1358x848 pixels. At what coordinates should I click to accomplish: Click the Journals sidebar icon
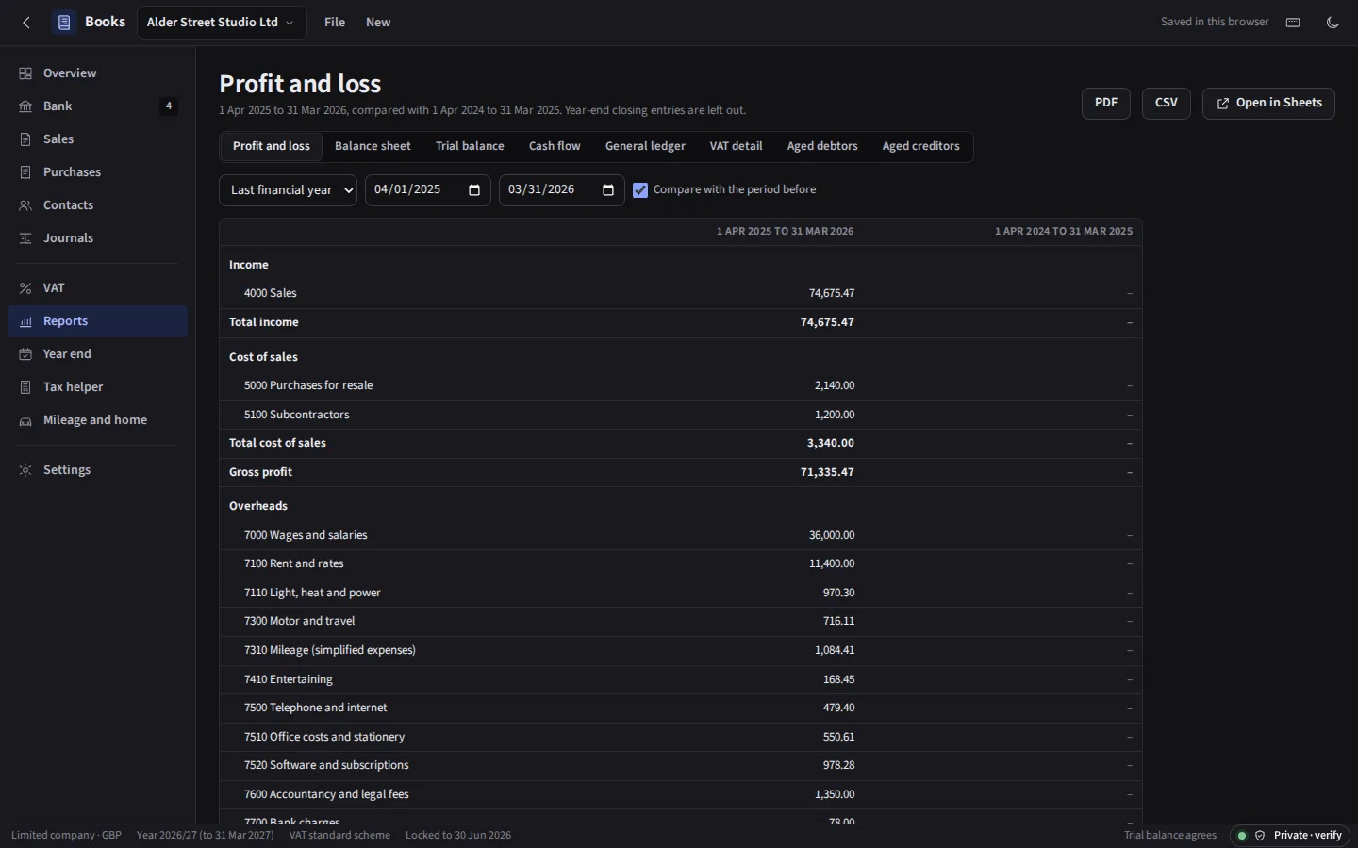25,238
